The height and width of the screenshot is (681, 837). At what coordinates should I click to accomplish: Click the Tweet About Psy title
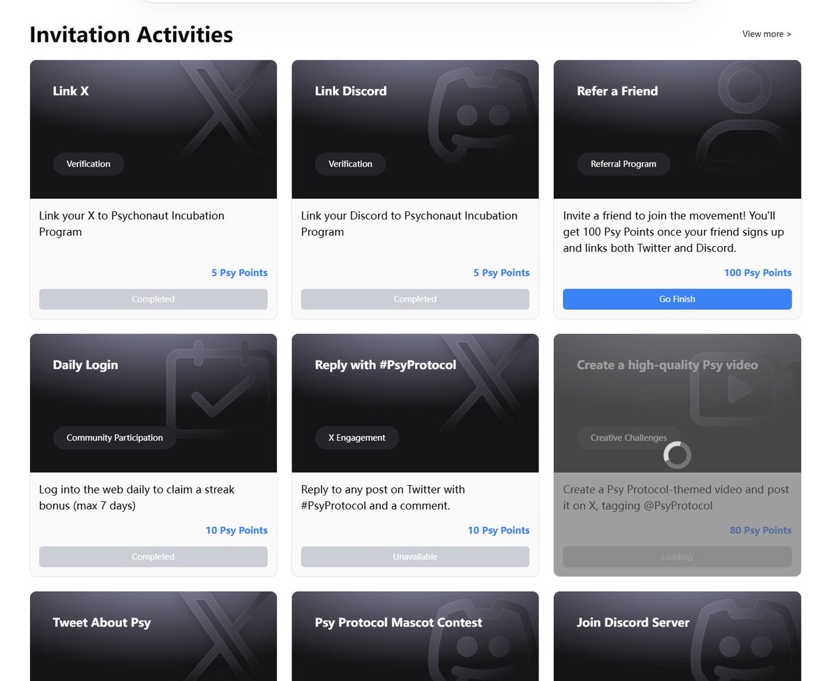point(102,622)
